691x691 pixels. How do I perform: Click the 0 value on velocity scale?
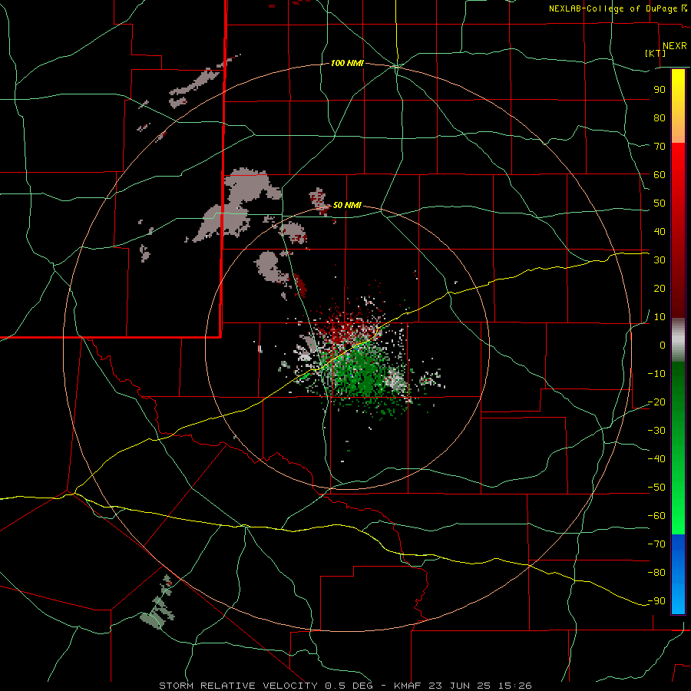click(x=663, y=345)
